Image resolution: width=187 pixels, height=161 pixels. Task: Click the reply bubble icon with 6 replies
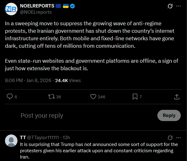pyautogui.click(x=10, y=97)
